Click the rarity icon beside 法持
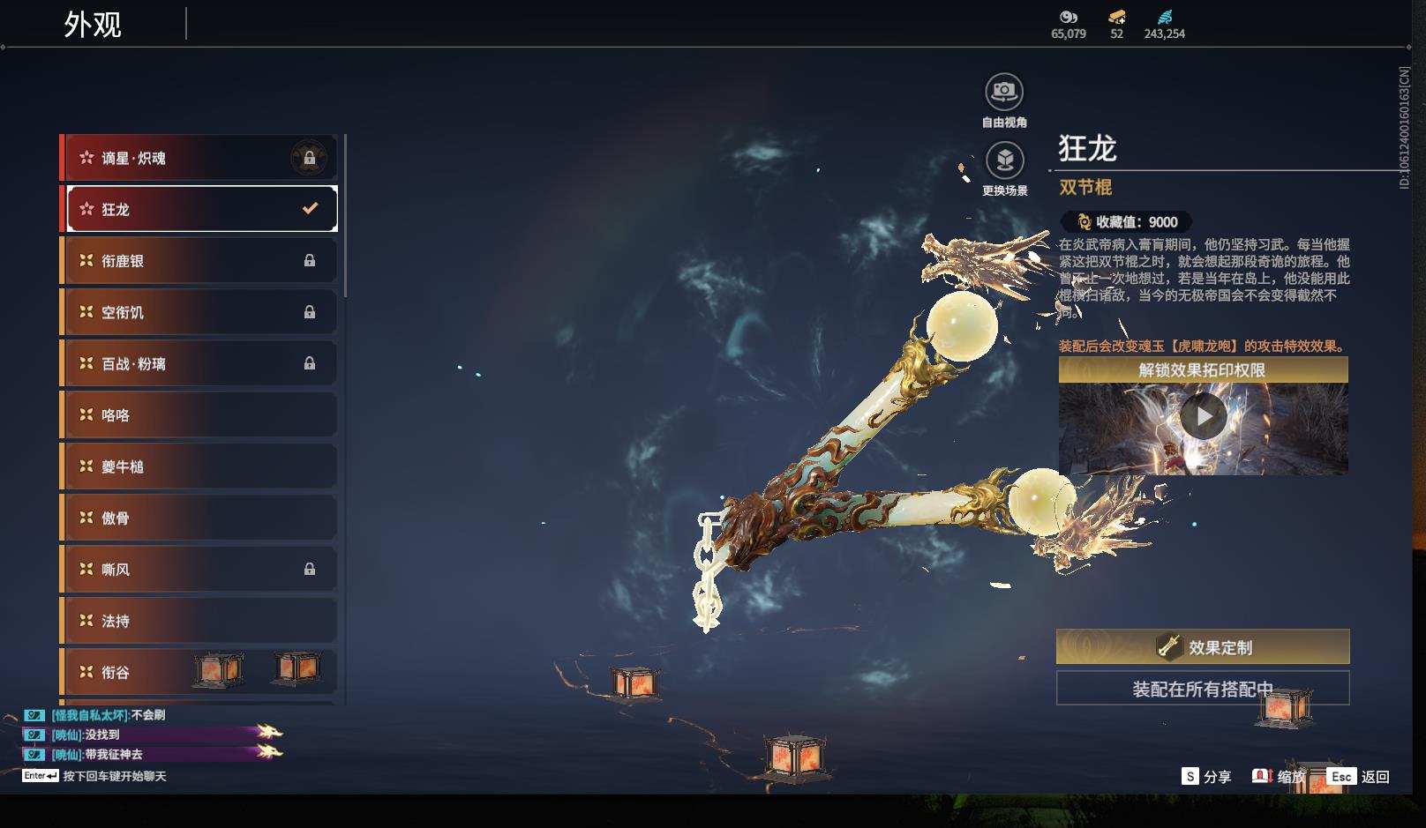This screenshot has width=1426, height=828. pyautogui.click(x=86, y=621)
